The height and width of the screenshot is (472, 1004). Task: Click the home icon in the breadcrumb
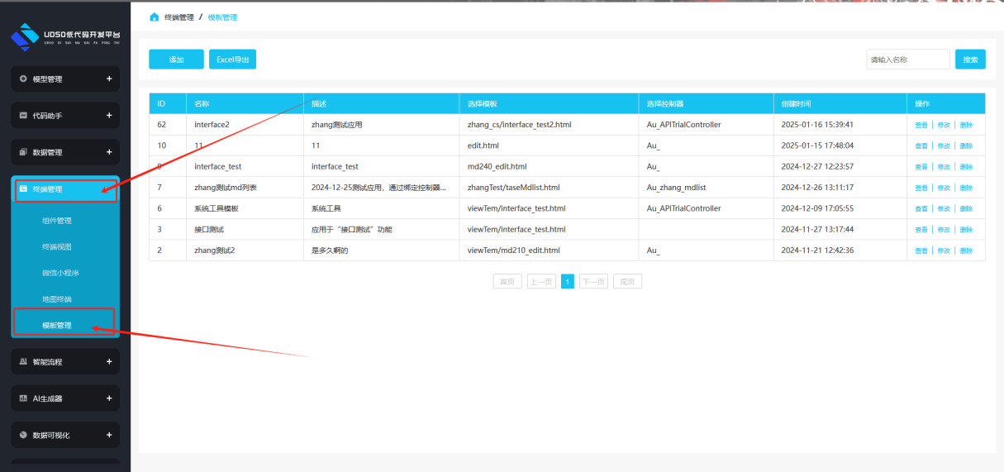(x=155, y=17)
